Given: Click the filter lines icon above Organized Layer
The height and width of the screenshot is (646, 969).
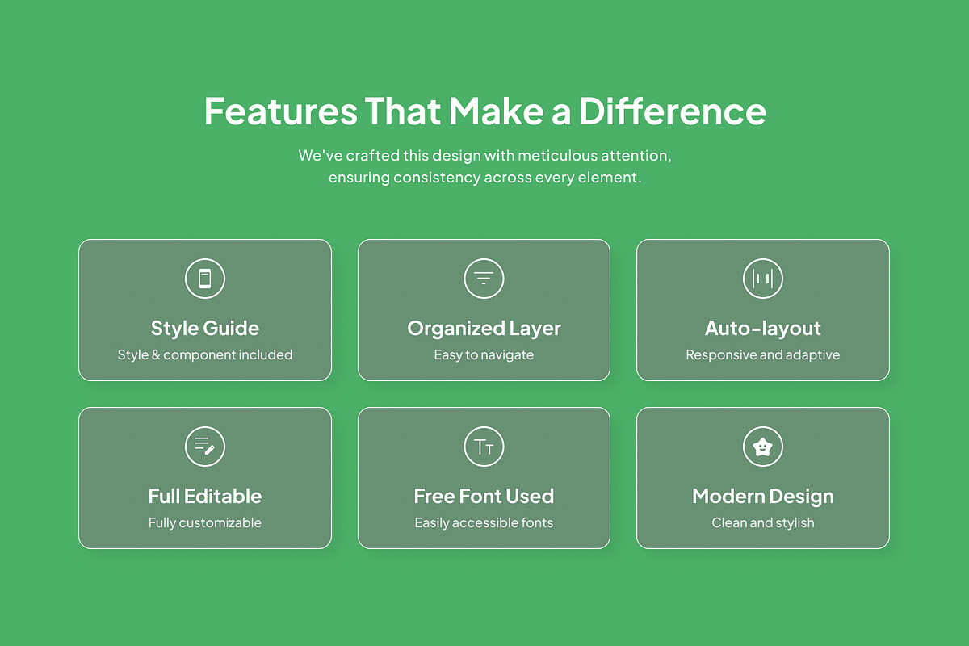Looking at the screenshot, I should point(484,279).
